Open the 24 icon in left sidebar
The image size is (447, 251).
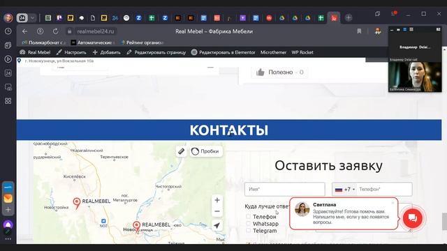pyautogui.click(x=8, y=73)
